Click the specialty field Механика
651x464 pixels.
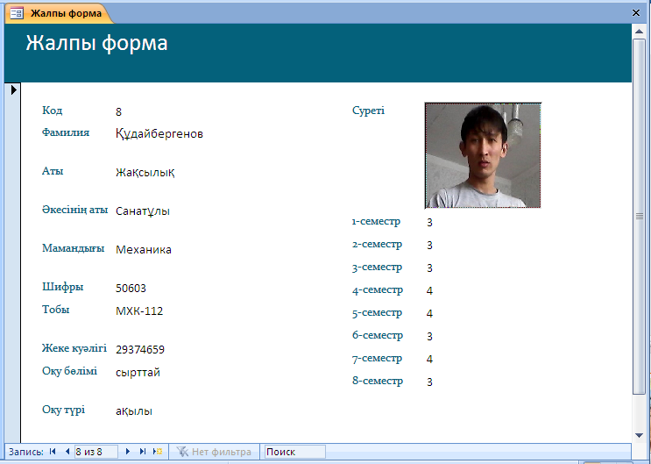coord(143,249)
